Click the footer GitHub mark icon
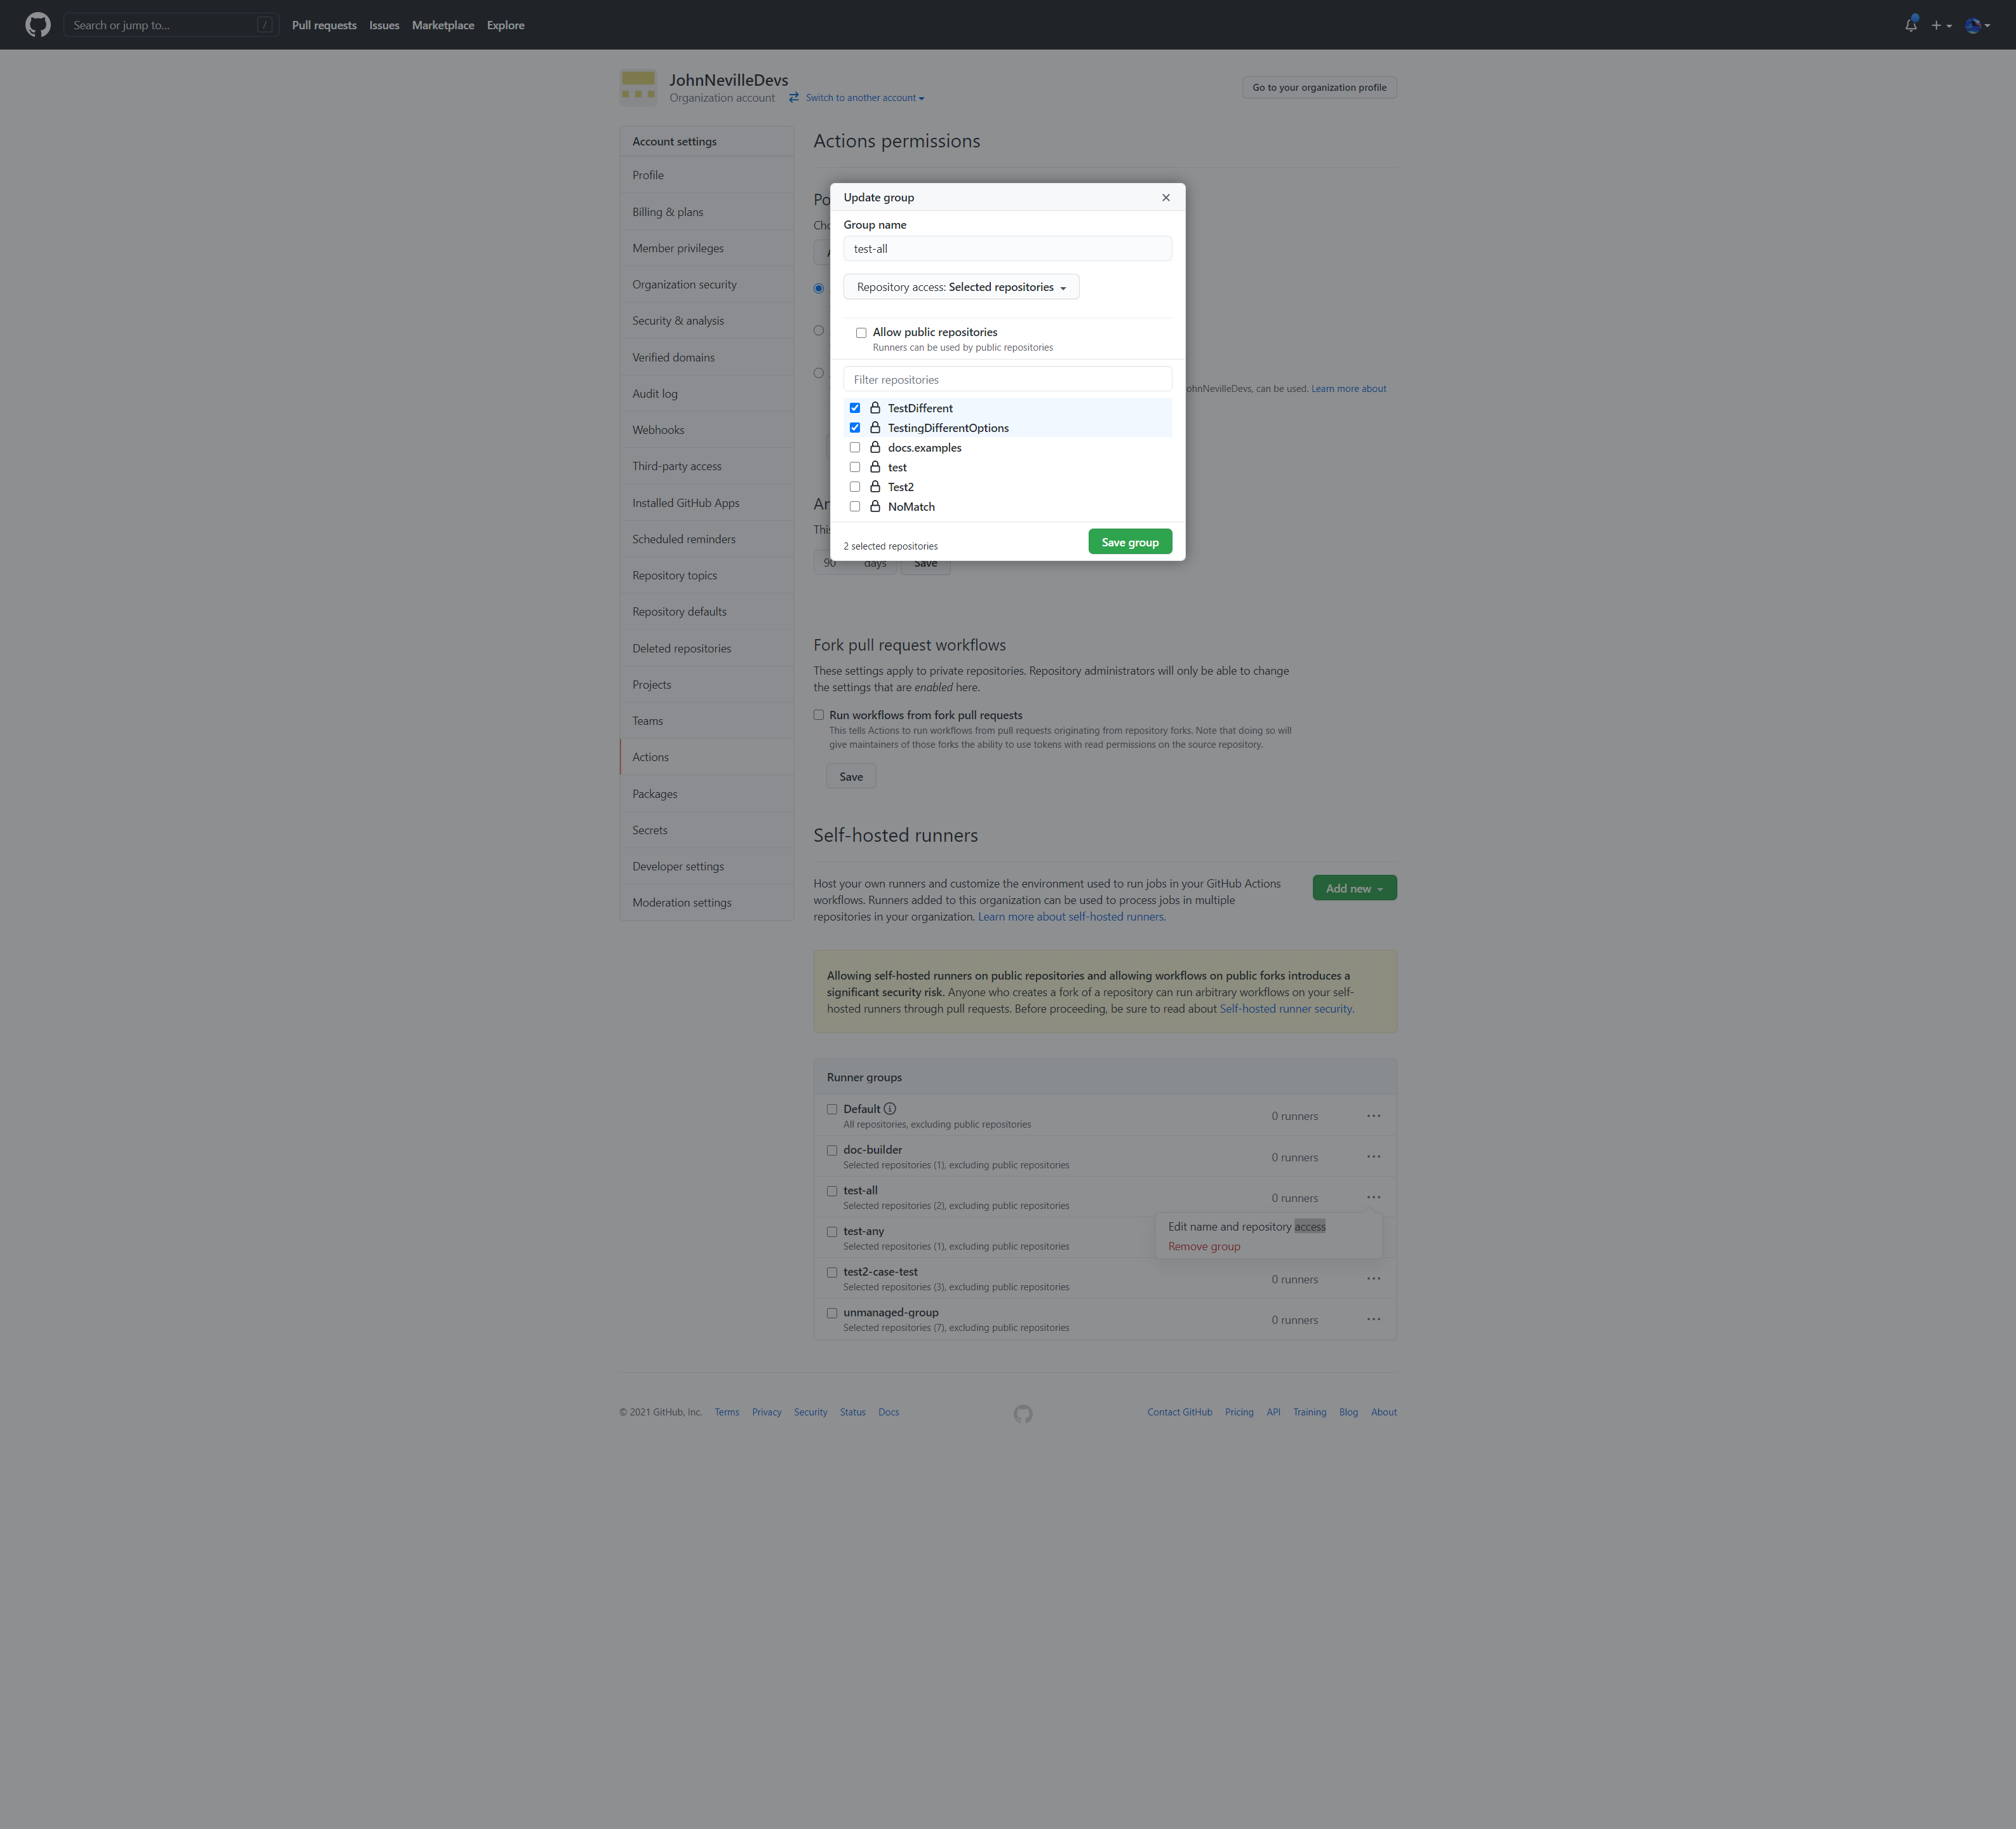The width and height of the screenshot is (2016, 1829). [x=1023, y=1414]
